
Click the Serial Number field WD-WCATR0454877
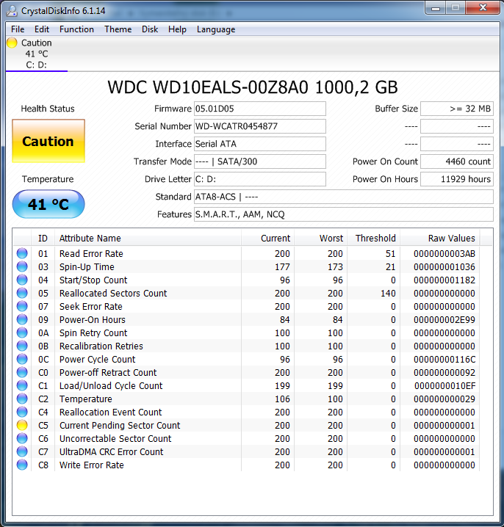click(260, 126)
